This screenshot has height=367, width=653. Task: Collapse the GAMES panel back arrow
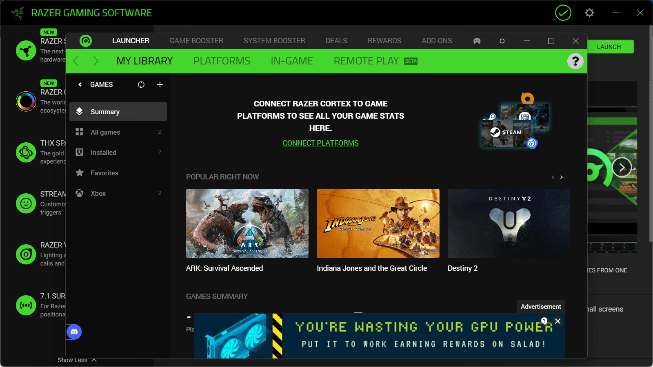coord(80,84)
